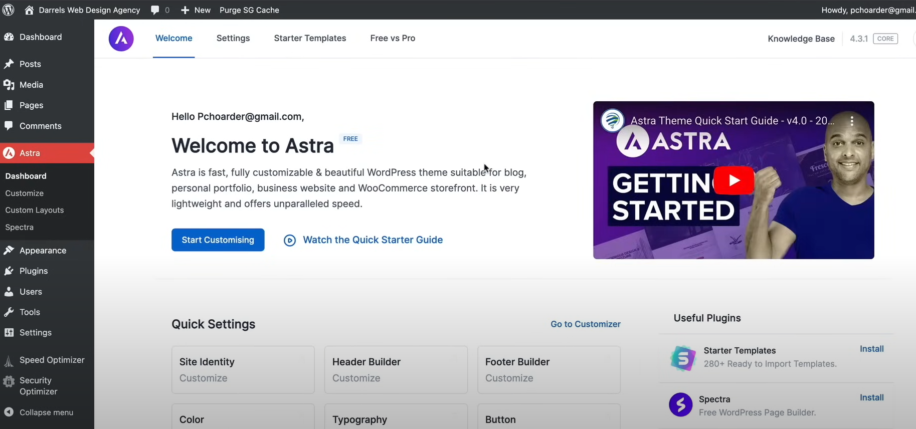The height and width of the screenshot is (429, 916).
Task: Click Darrels Web Design Agency site name
Action: 89,10
